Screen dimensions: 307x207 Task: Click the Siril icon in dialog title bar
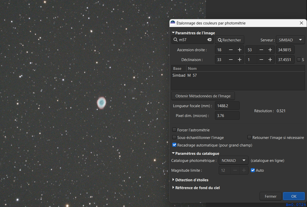[173, 23]
